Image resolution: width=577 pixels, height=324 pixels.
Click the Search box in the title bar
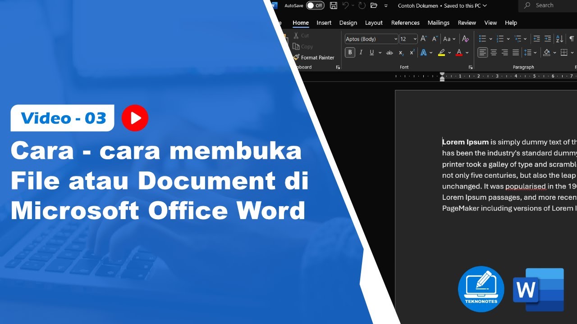click(548, 5)
